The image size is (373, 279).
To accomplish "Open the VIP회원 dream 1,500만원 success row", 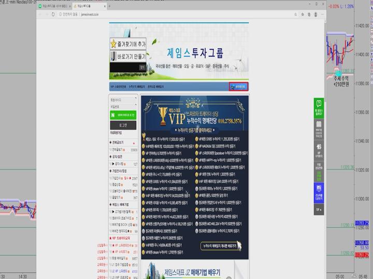I will tap(163, 189).
